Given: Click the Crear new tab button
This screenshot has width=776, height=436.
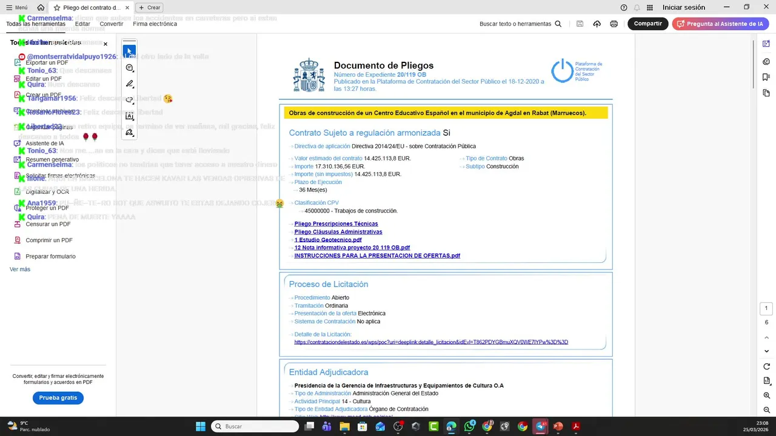Looking at the screenshot, I should click(x=149, y=7).
